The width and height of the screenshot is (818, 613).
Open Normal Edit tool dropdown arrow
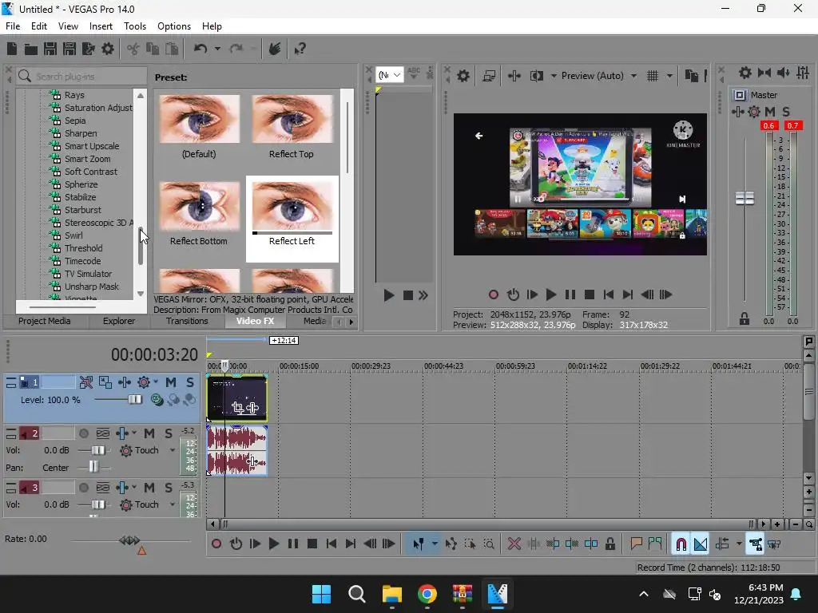pos(435,544)
